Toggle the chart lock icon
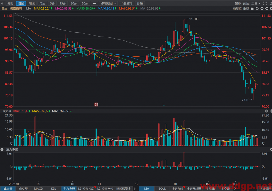This screenshot has height=191, width=272. (252, 8)
